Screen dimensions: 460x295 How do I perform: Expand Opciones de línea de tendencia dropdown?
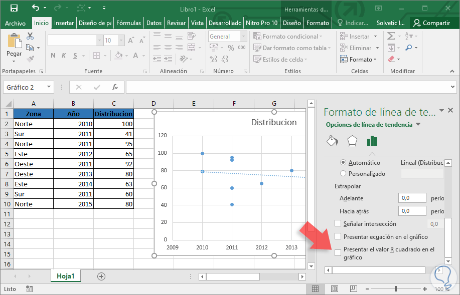coord(418,125)
